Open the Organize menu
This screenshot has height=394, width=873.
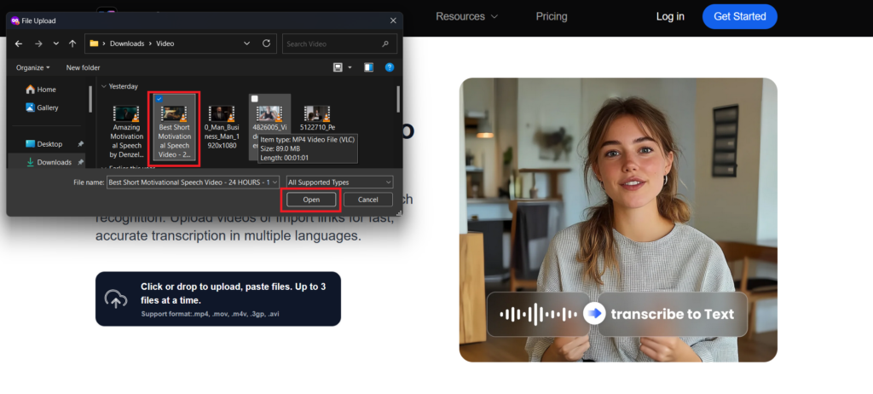pyautogui.click(x=32, y=67)
